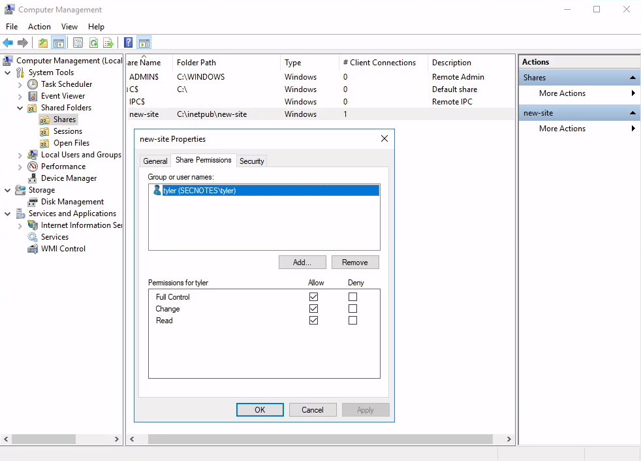Select the Local Users and Groups icon
641x461 pixels.
point(33,155)
